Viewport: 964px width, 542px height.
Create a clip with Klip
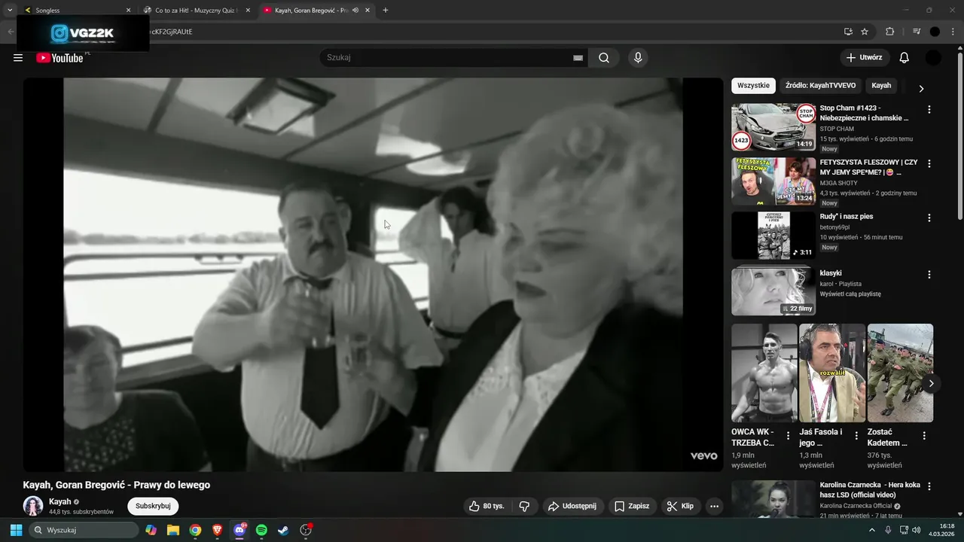(680, 507)
